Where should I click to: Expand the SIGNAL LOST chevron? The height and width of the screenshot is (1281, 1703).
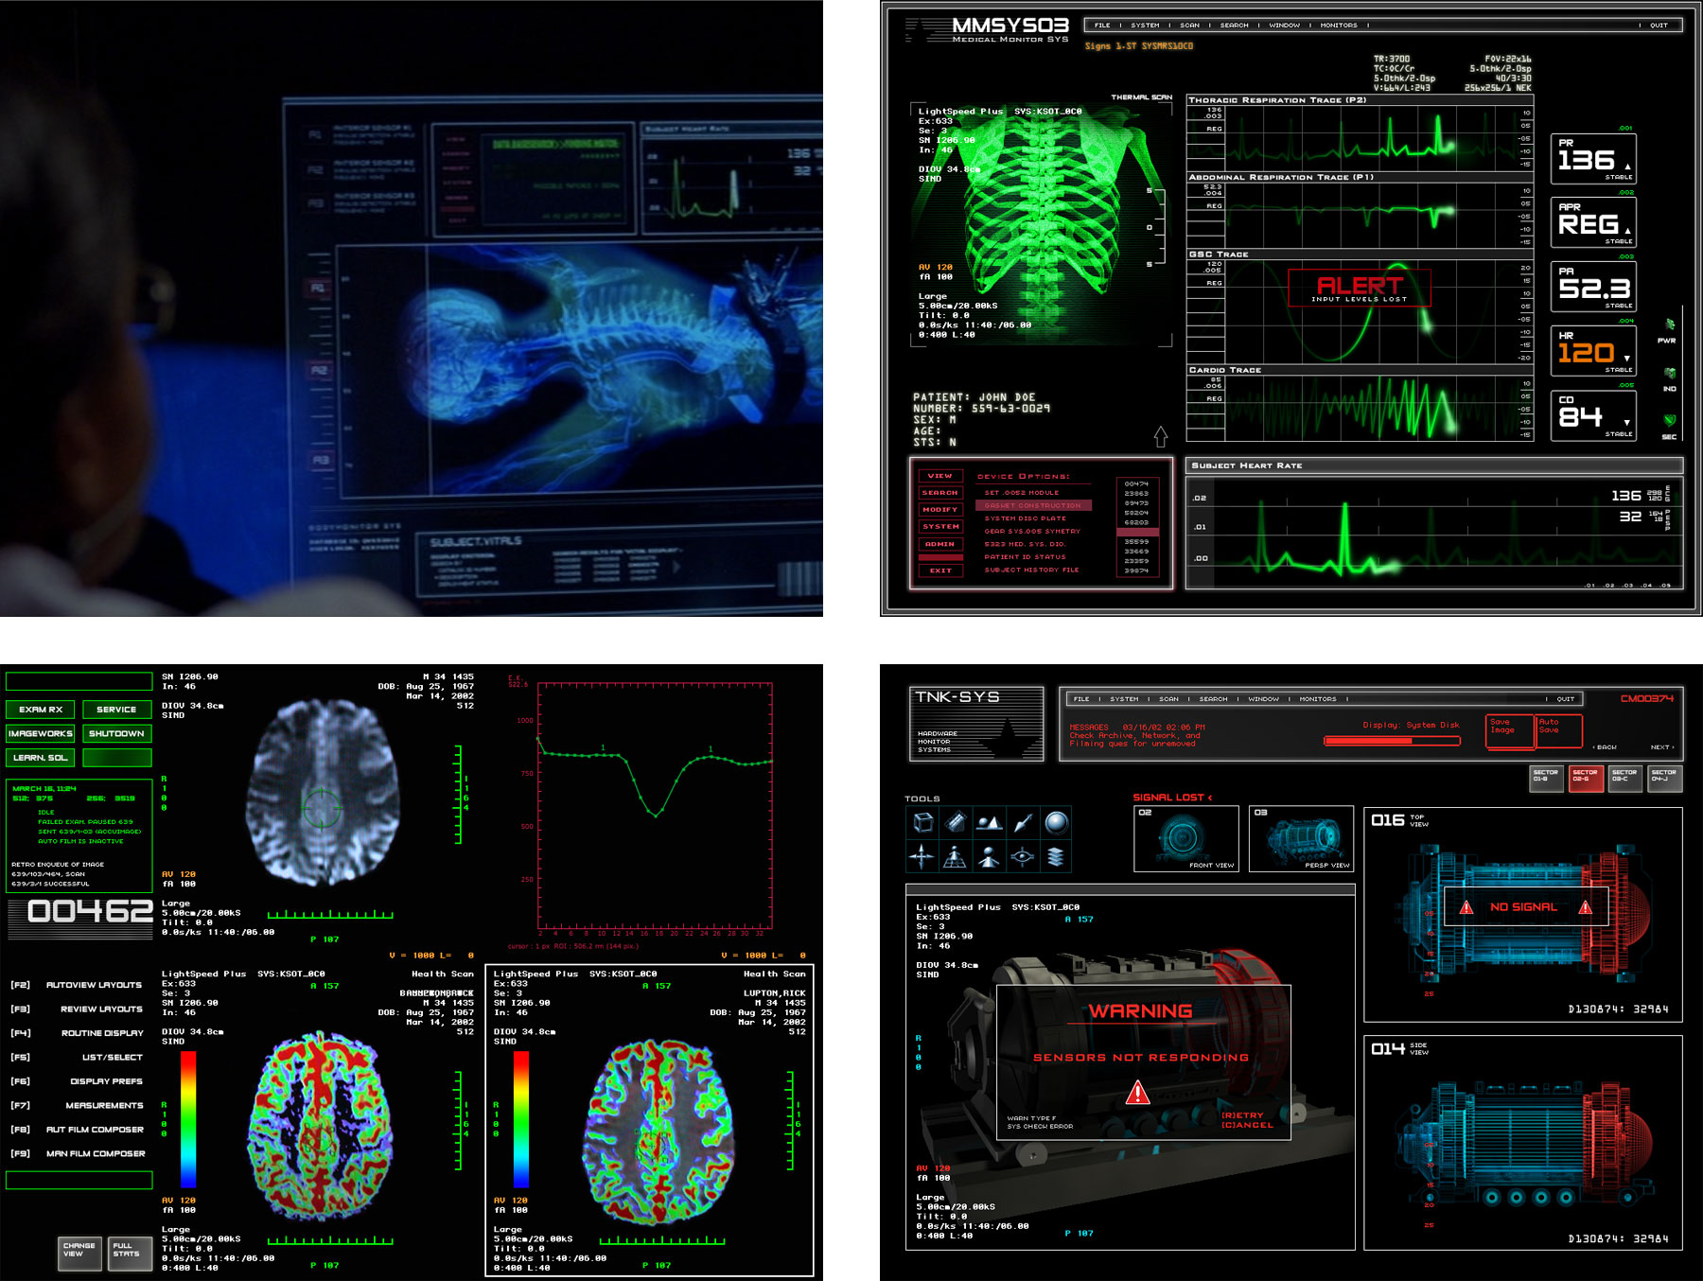(1209, 798)
